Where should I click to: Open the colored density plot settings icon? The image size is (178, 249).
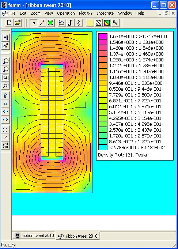point(107,23)
